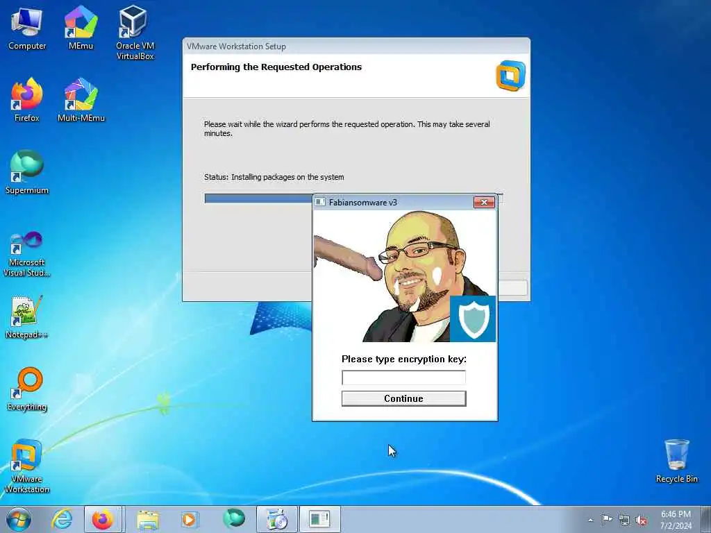Open the network tray icon

(x=624, y=520)
